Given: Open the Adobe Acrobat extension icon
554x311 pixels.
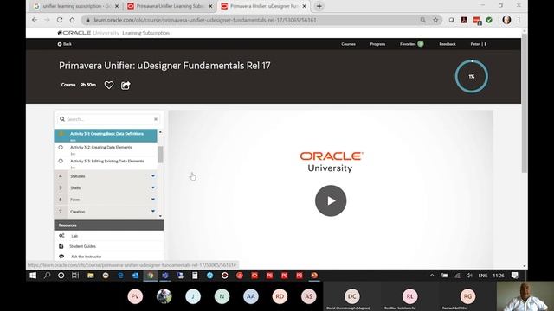Looking at the screenshot, I should pyautogui.click(x=464, y=20).
